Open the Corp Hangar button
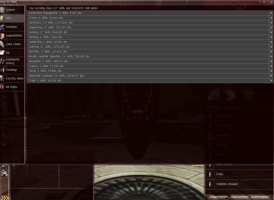The width and height of the screenshot is (274, 200). tap(260, 198)
